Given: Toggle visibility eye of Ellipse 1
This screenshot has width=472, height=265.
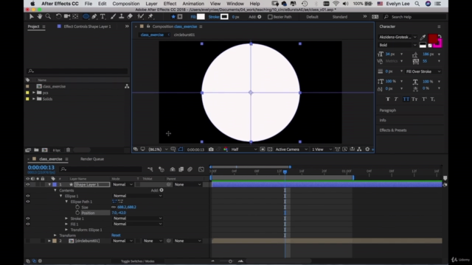Looking at the screenshot, I should pos(28,196).
